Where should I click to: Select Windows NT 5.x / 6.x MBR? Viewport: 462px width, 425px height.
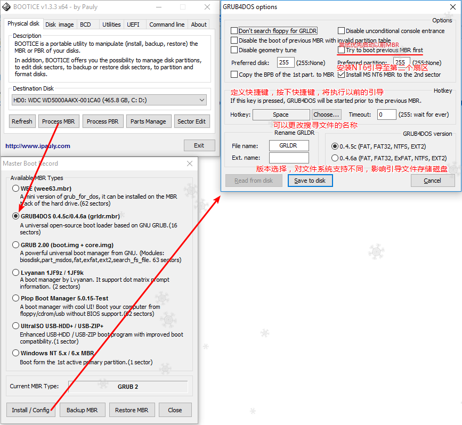[x=53, y=353]
